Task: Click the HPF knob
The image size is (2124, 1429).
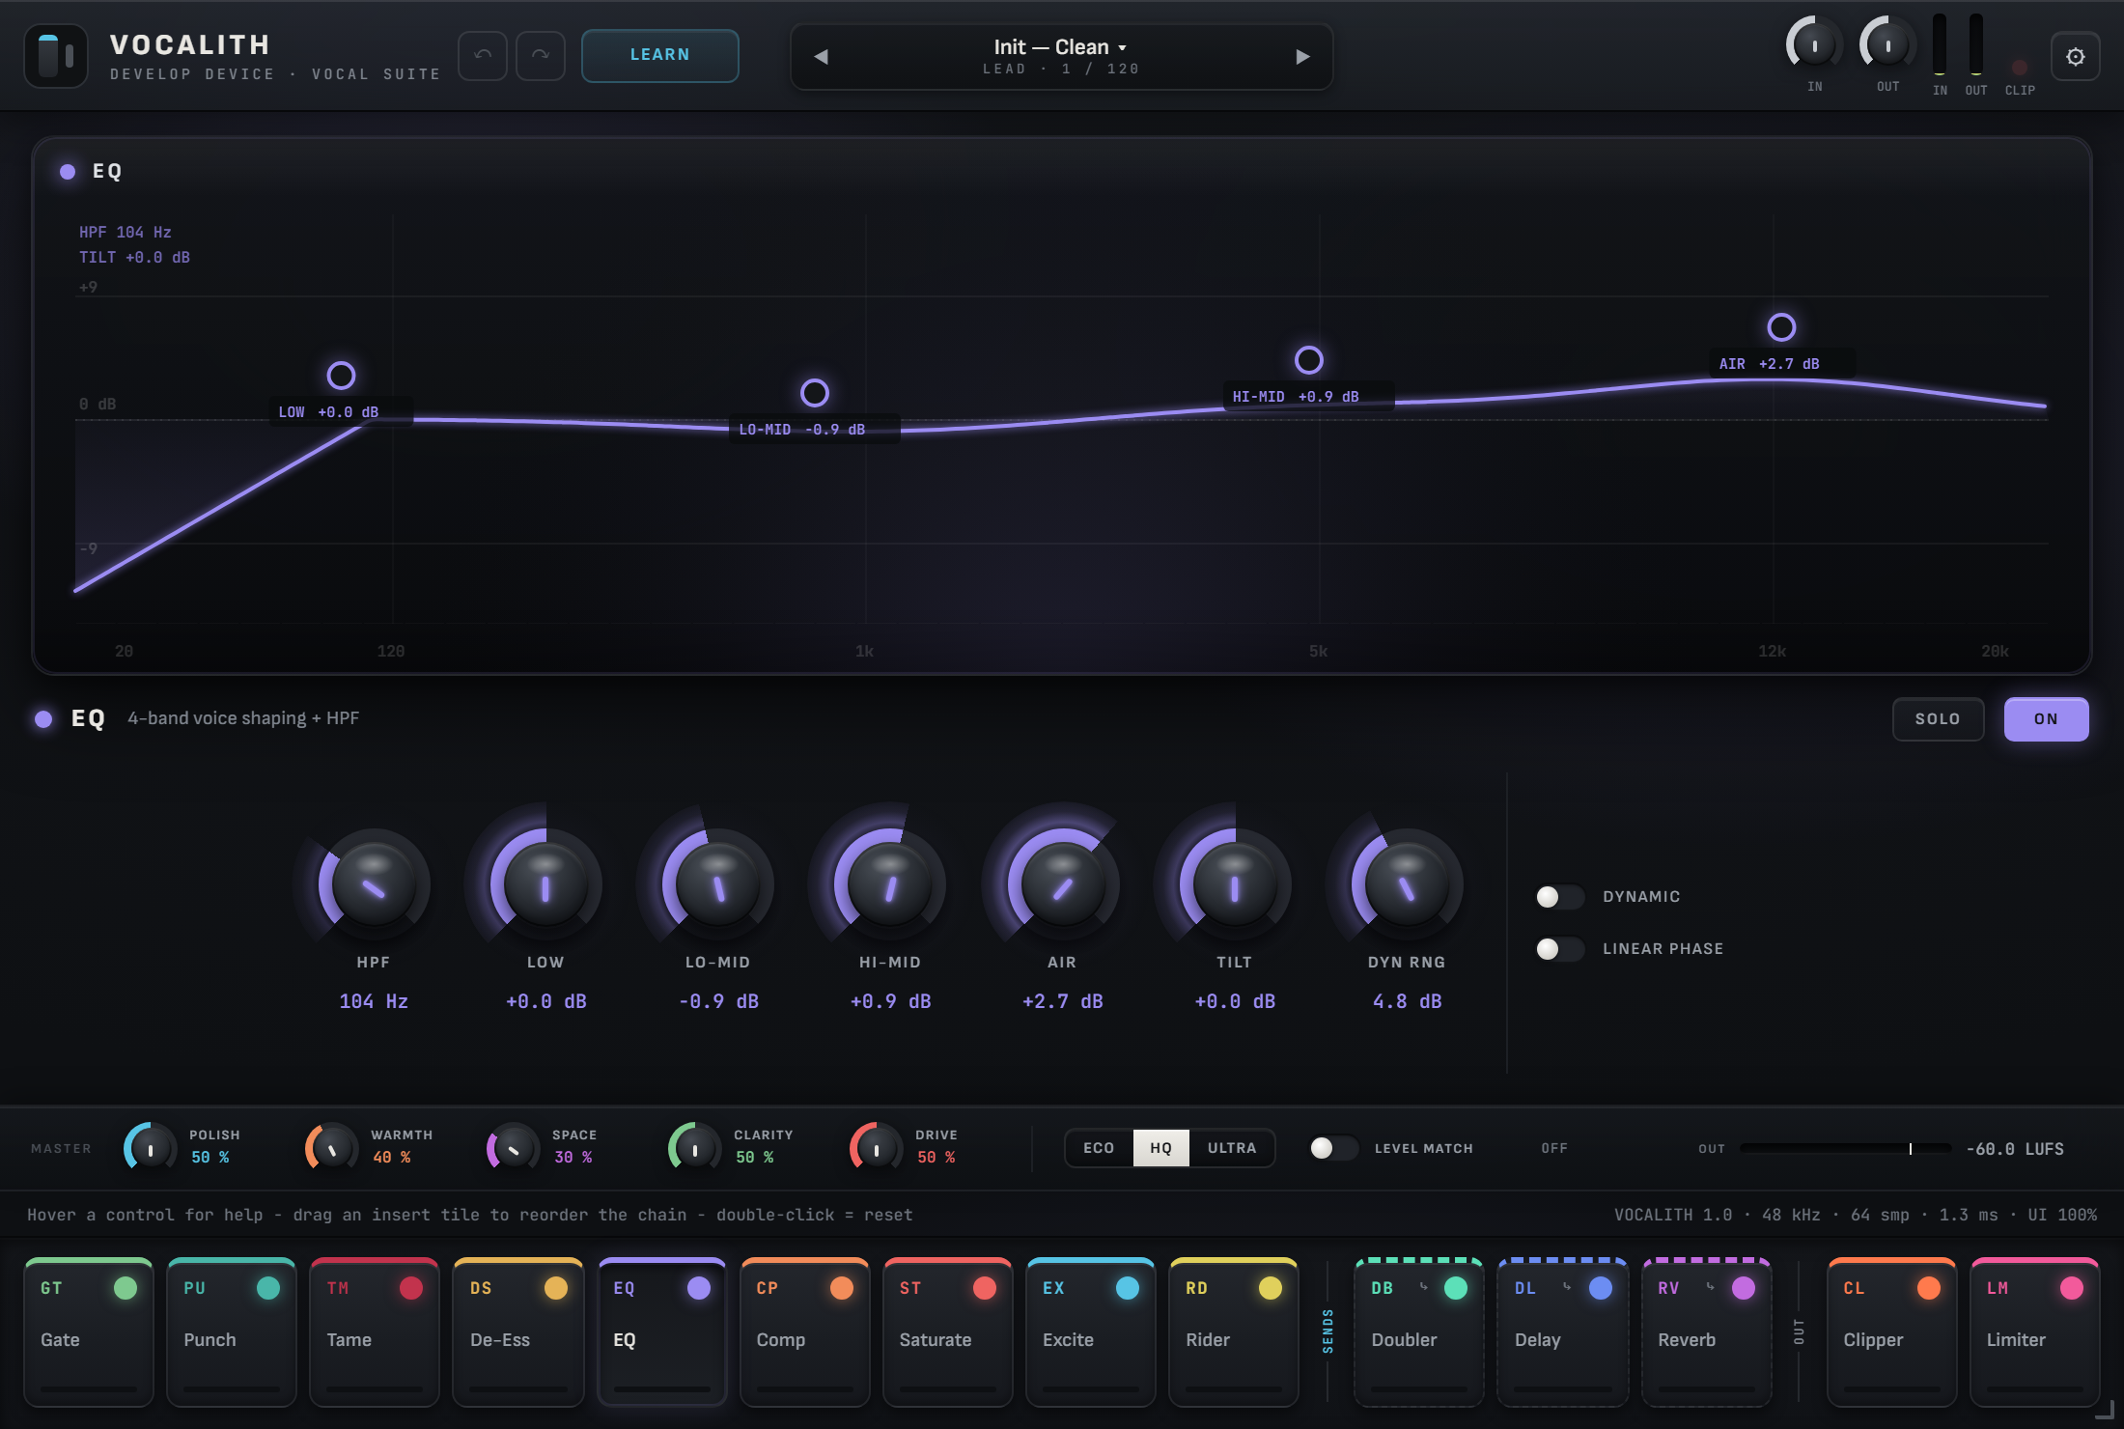Action: 374,884
